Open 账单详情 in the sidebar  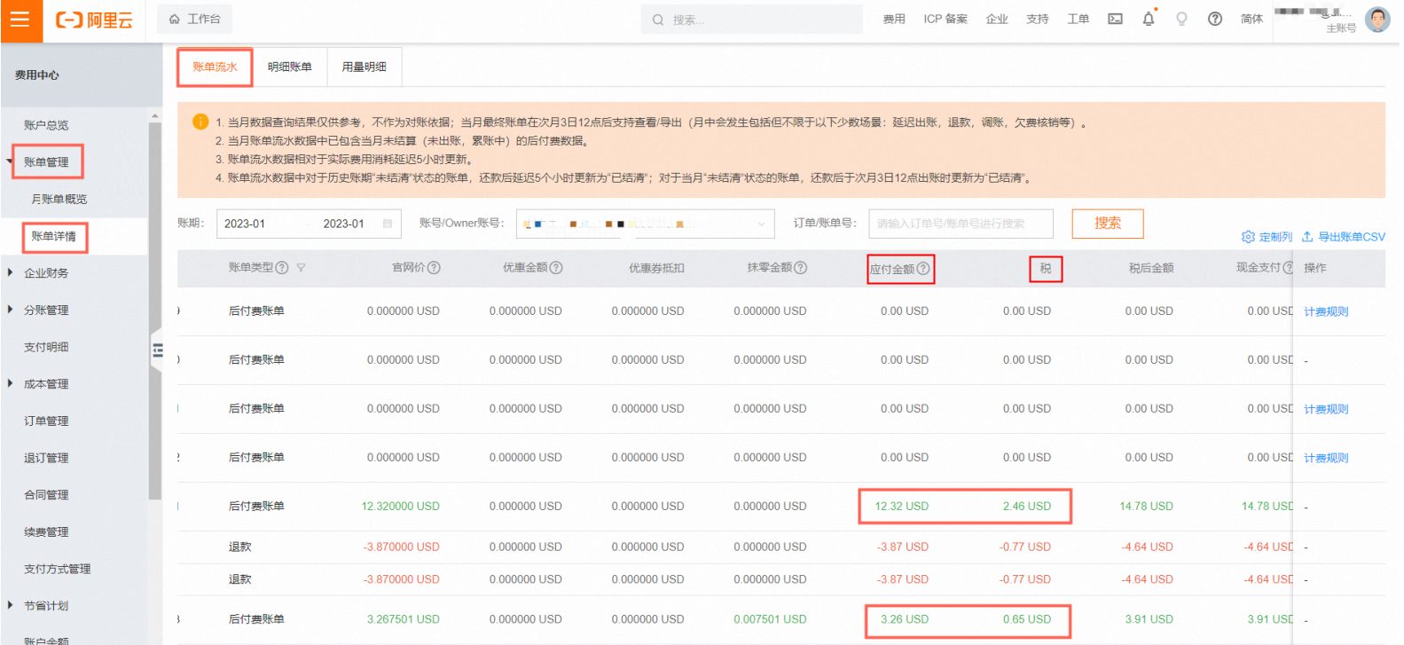click(x=54, y=236)
